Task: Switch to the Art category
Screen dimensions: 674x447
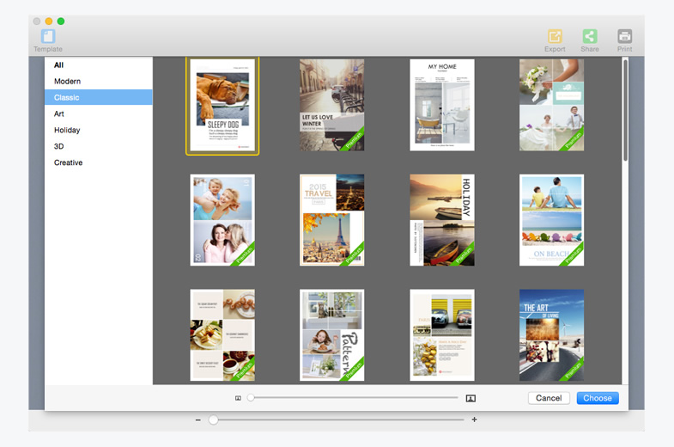Action: 59,114
